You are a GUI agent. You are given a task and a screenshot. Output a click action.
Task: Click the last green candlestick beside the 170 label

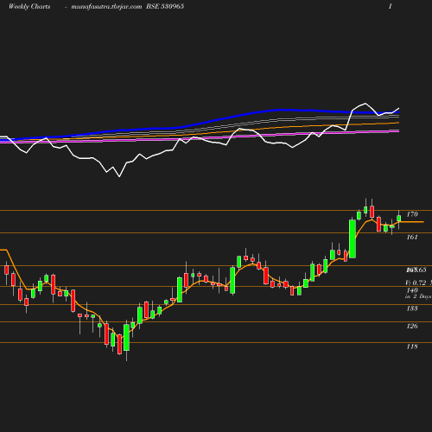(399, 218)
